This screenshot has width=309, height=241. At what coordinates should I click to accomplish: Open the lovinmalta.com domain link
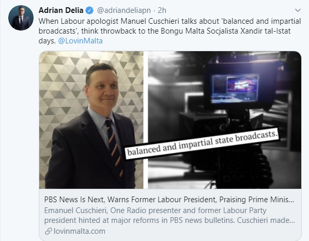80,231
